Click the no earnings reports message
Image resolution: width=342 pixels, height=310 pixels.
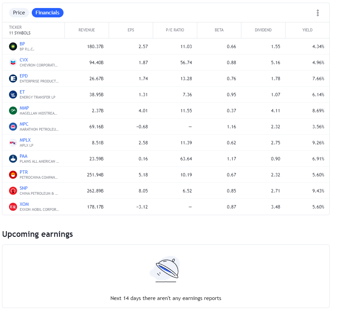click(x=166, y=298)
